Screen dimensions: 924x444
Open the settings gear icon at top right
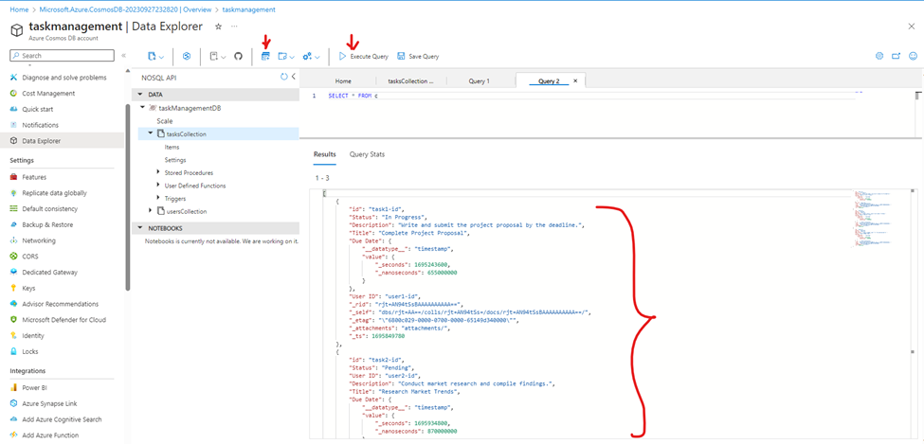pyautogui.click(x=879, y=56)
